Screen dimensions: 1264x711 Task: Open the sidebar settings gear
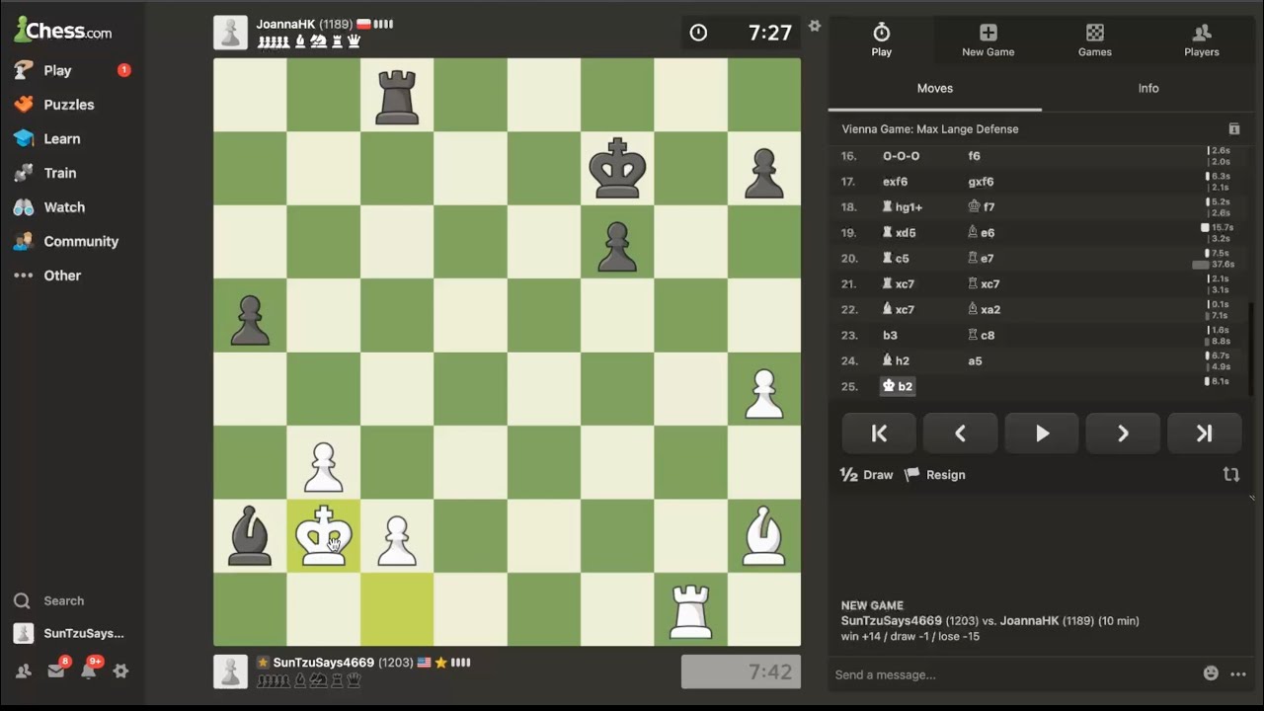(x=120, y=671)
